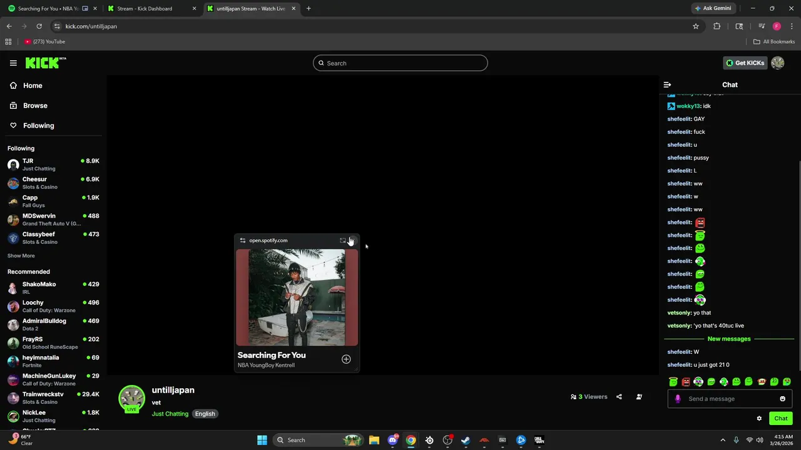Viewport: 801px width, 450px height.
Task: Click the taskbar volume icon
Action: (760, 440)
